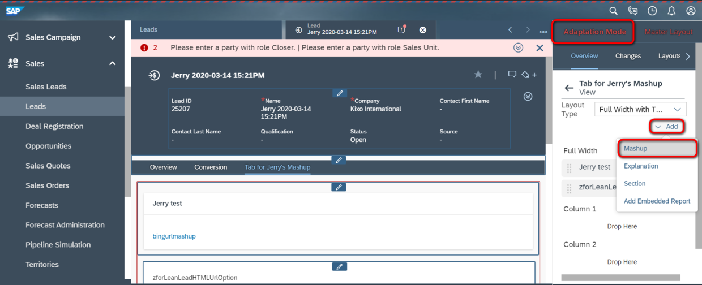Screen dimensions: 702x285
Task: Click drag handle of zforLeanLe item
Action: tap(570, 188)
